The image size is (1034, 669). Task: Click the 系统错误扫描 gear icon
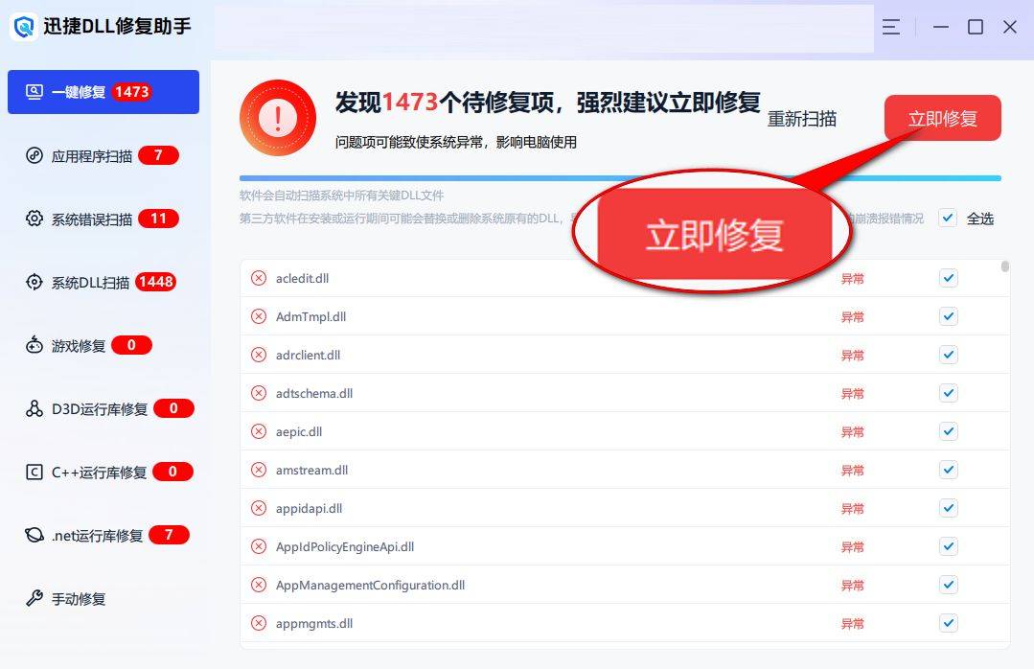click(x=34, y=219)
